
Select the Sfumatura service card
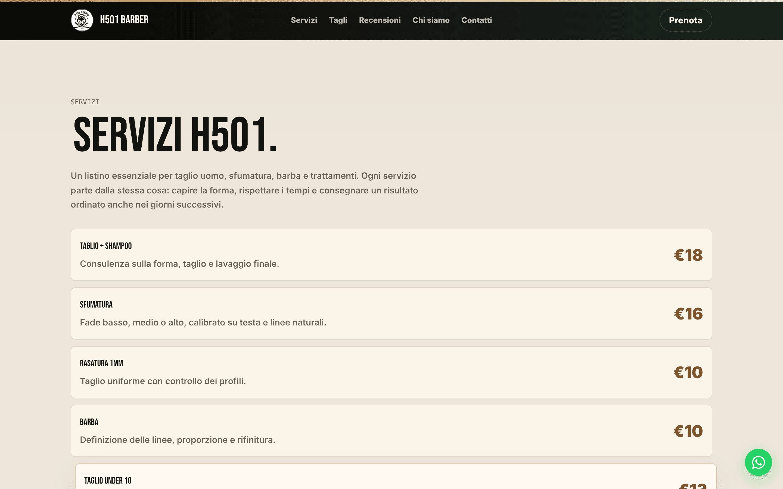(x=391, y=314)
